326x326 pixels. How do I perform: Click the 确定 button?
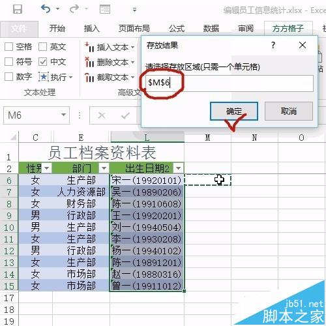tap(234, 111)
